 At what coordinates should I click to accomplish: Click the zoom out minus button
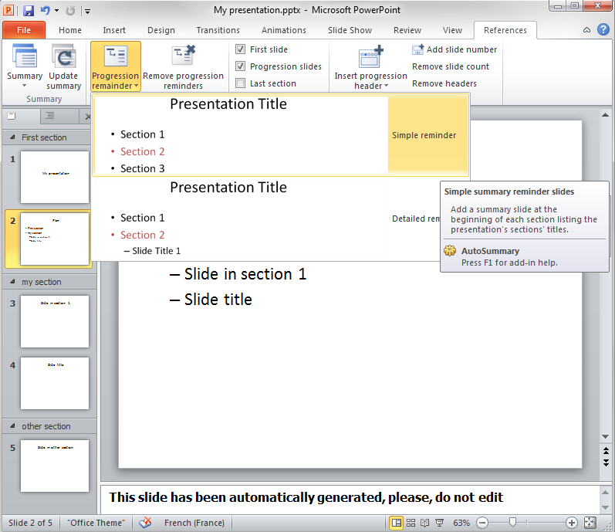point(482,523)
